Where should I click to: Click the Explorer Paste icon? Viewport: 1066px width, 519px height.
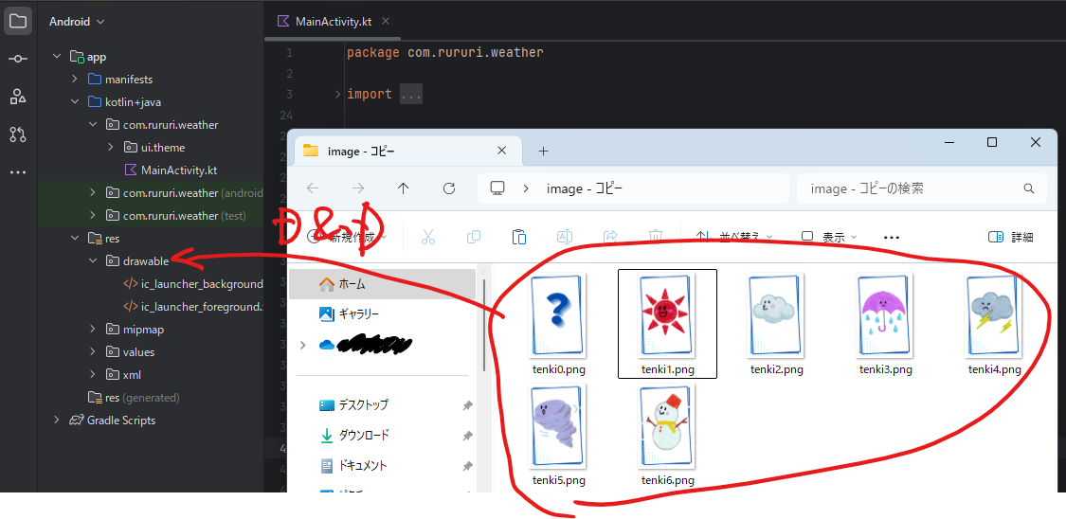(518, 237)
